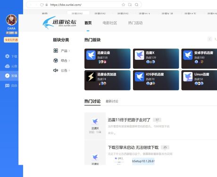Click the 热度158 text on 迅雷云盘 card
Viewport: 217px width, 177px height.
(x=102, y=57)
